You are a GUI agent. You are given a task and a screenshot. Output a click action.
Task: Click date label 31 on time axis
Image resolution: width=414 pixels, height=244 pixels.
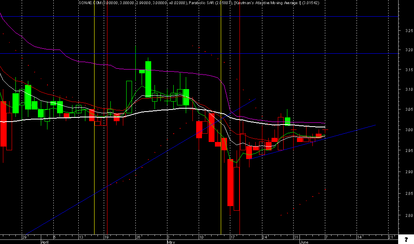click(296, 237)
